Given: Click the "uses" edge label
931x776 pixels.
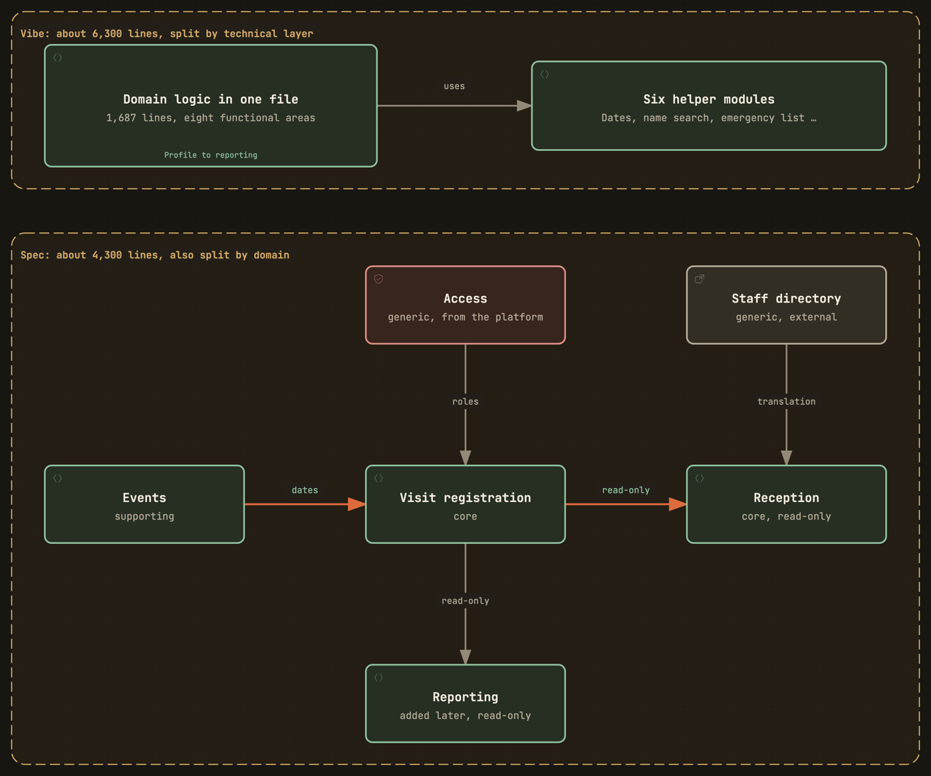Looking at the screenshot, I should click(454, 86).
